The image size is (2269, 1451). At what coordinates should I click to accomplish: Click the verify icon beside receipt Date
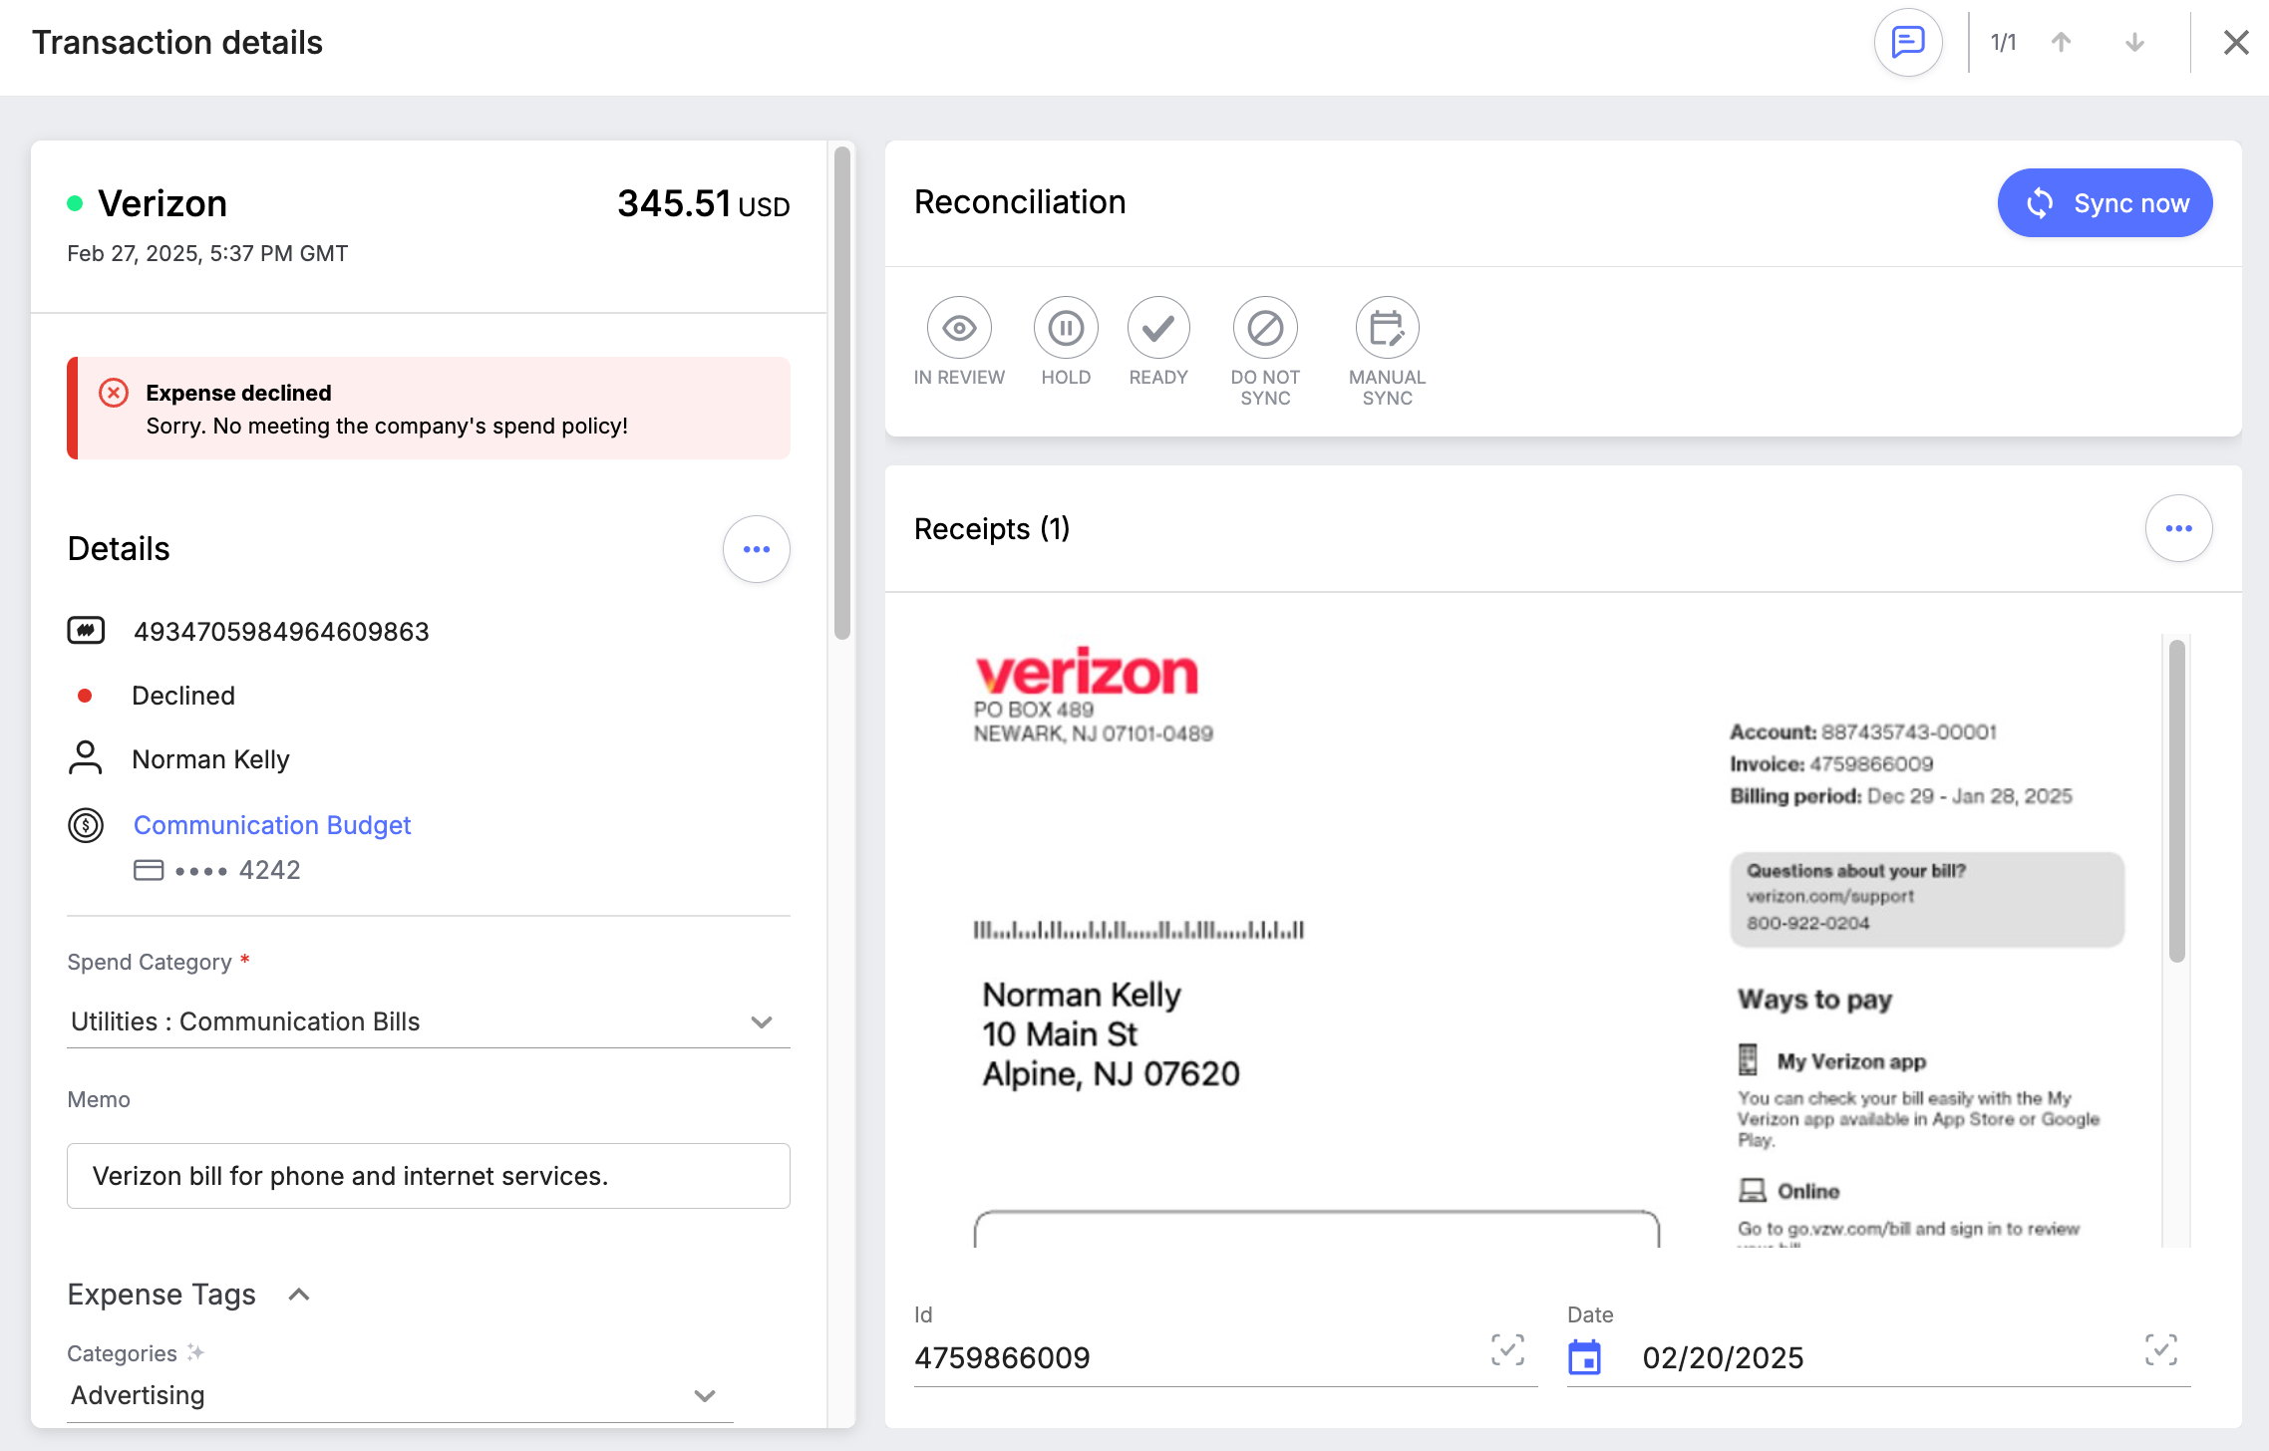tap(2160, 1350)
